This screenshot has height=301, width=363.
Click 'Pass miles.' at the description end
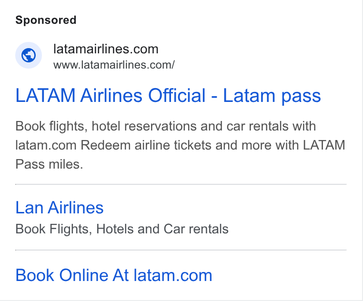click(49, 164)
